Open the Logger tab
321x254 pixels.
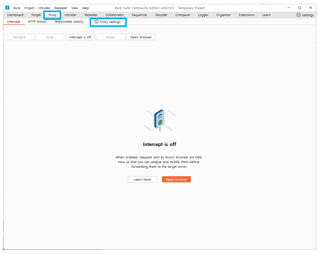pyautogui.click(x=203, y=15)
